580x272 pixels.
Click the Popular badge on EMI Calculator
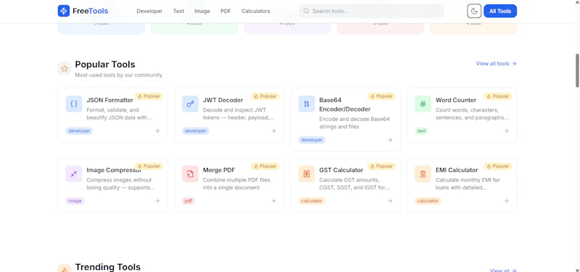coord(498,166)
